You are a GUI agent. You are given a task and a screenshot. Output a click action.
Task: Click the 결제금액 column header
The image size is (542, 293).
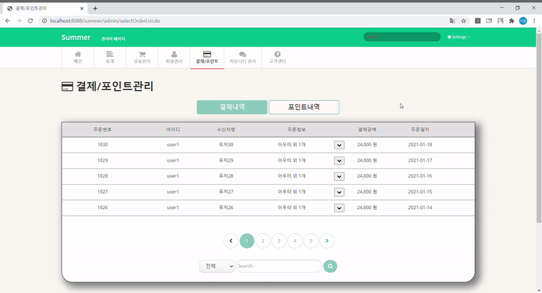367,129
